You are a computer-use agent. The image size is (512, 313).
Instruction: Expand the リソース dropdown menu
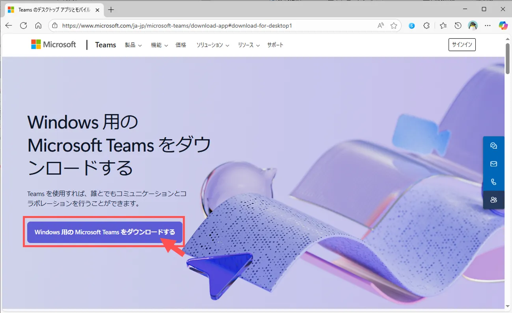click(249, 45)
